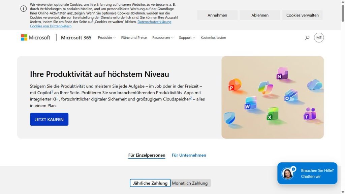This screenshot has width=345, height=194.
Task: Expand the Produkte dropdown menu
Action: [107, 38]
